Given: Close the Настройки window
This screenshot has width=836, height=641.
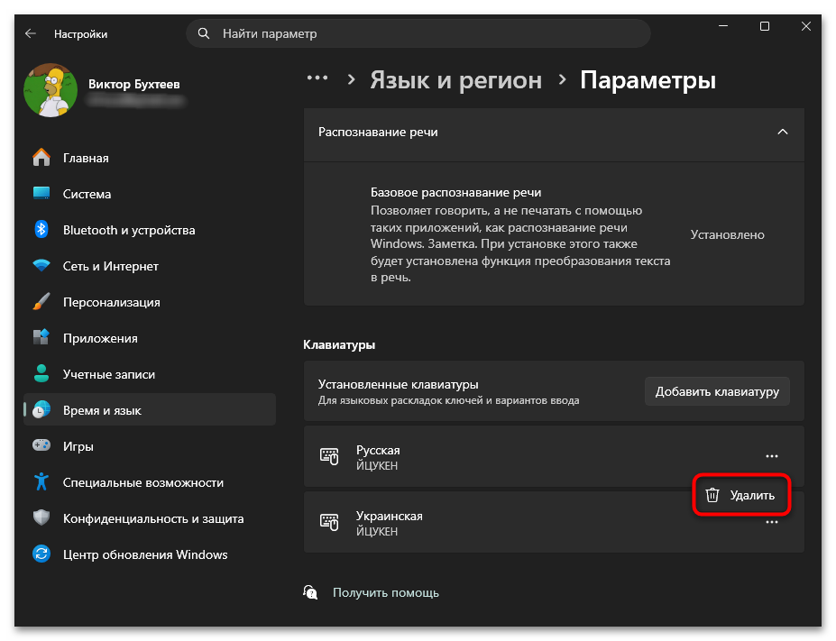Looking at the screenshot, I should [806, 26].
